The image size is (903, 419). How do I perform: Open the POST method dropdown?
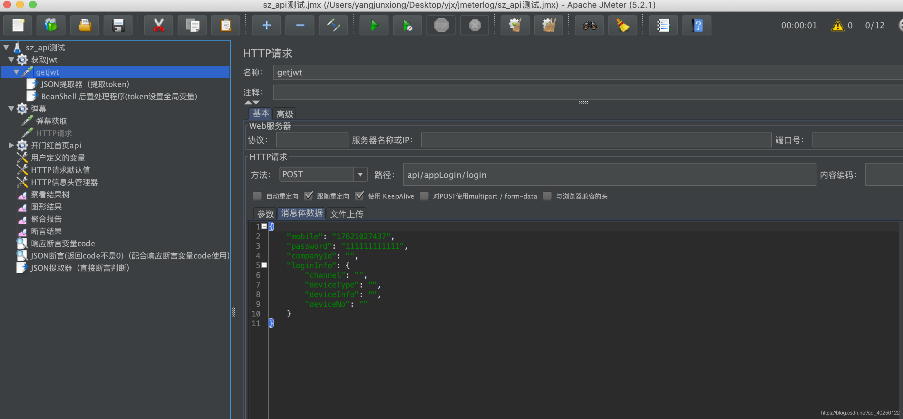(x=360, y=174)
